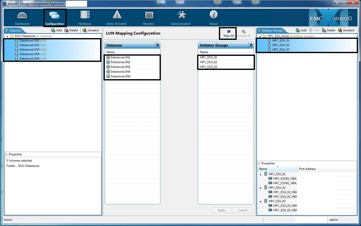Open the Hardware section icon
Screen dimensions: 361x226
(x=85, y=15)
